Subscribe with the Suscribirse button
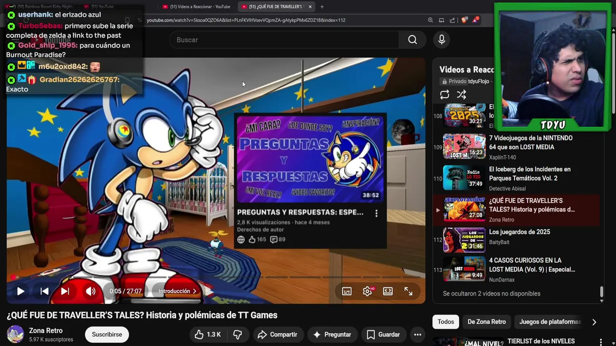This screenshot has width=616, height=346. [107, 334]
